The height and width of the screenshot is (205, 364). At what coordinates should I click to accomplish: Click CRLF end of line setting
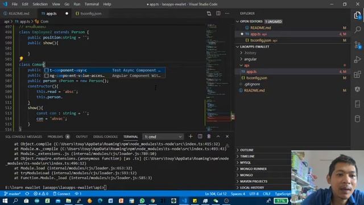(x=267, y=194)
